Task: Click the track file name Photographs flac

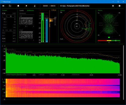Action: pyautogui.click(x=75, y=6)
